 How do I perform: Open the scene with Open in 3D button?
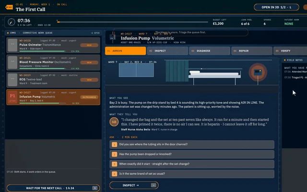pyautogui.click(x=276, y=7)
